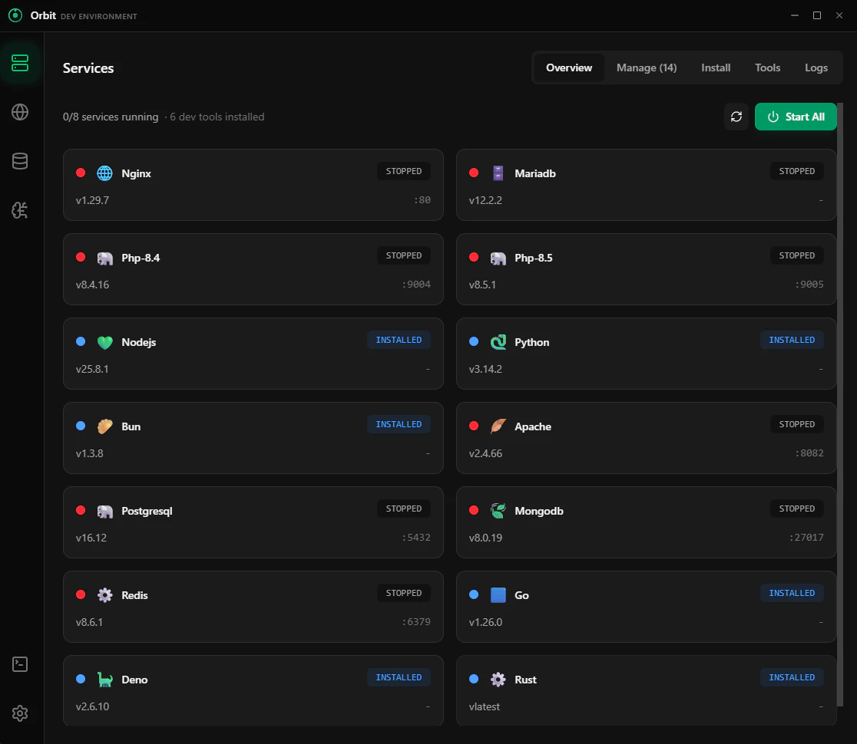Click the Redis port :6379

pyautogui.click(x=416, y=622)
